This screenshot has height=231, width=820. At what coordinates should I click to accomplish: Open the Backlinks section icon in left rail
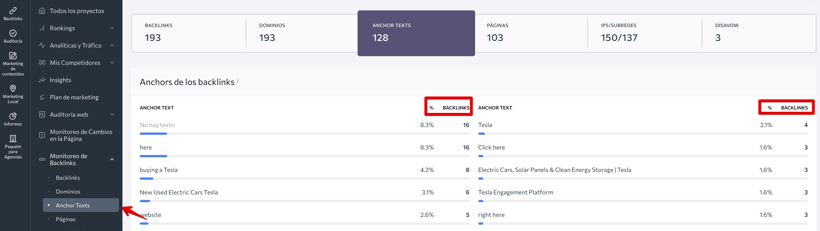click(x=13, y=10)
